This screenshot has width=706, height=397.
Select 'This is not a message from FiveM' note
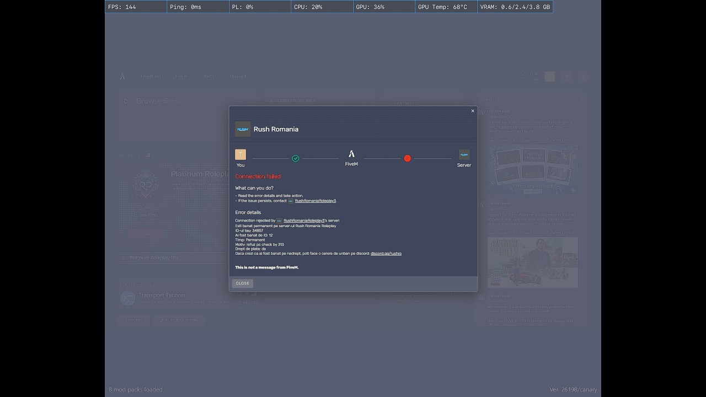(267, 267)
